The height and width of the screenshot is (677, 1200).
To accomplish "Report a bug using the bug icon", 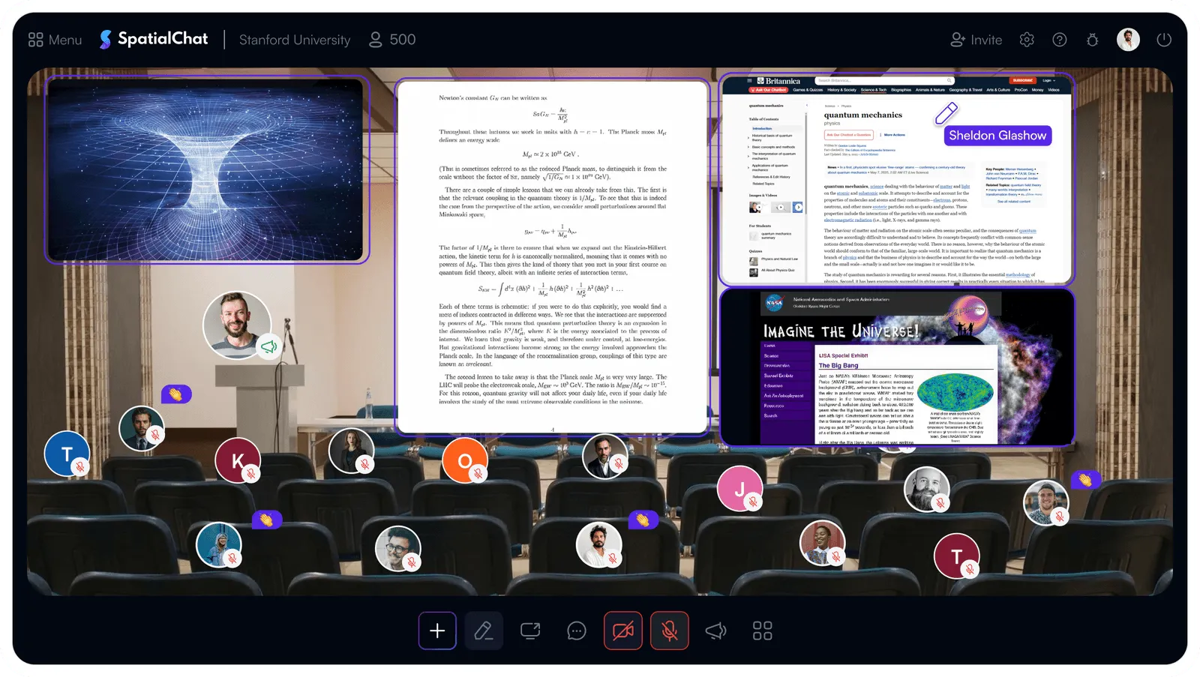I will tap(1091, 39).
